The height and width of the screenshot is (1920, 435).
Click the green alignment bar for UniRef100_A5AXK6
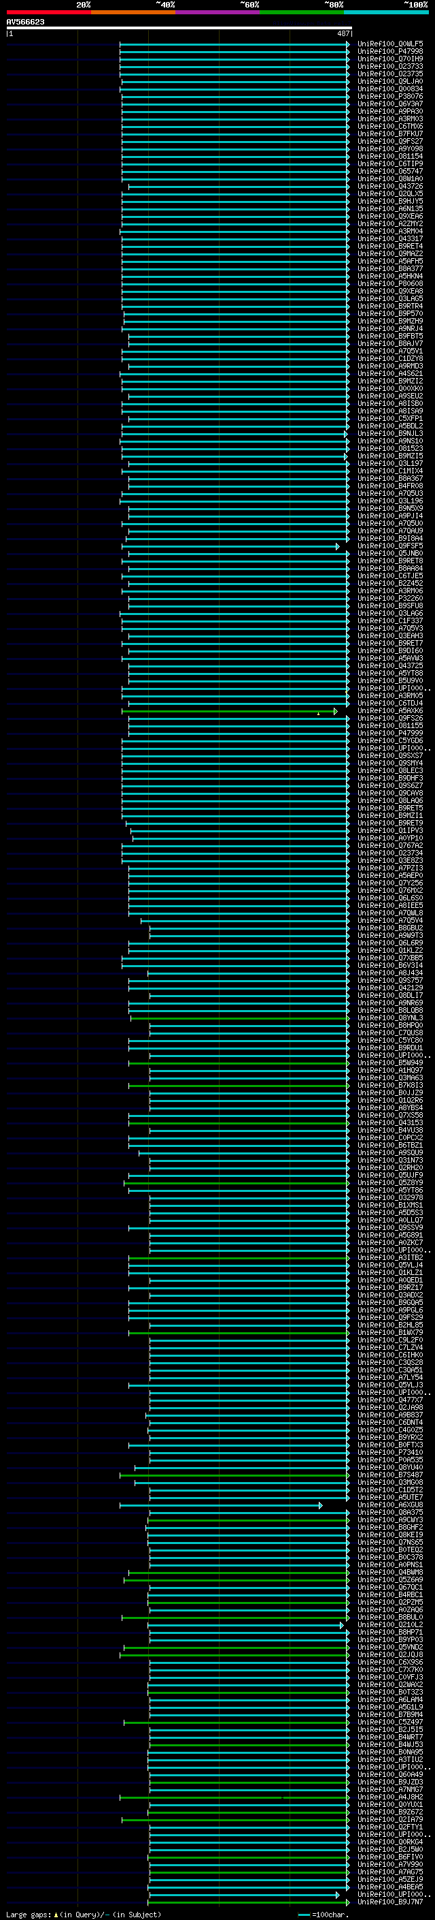tap(230, 711)
